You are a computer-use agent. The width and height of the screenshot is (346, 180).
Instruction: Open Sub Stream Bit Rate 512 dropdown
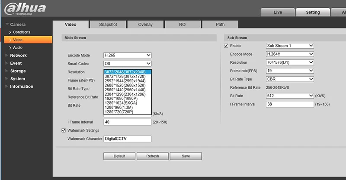pos(290,96)
